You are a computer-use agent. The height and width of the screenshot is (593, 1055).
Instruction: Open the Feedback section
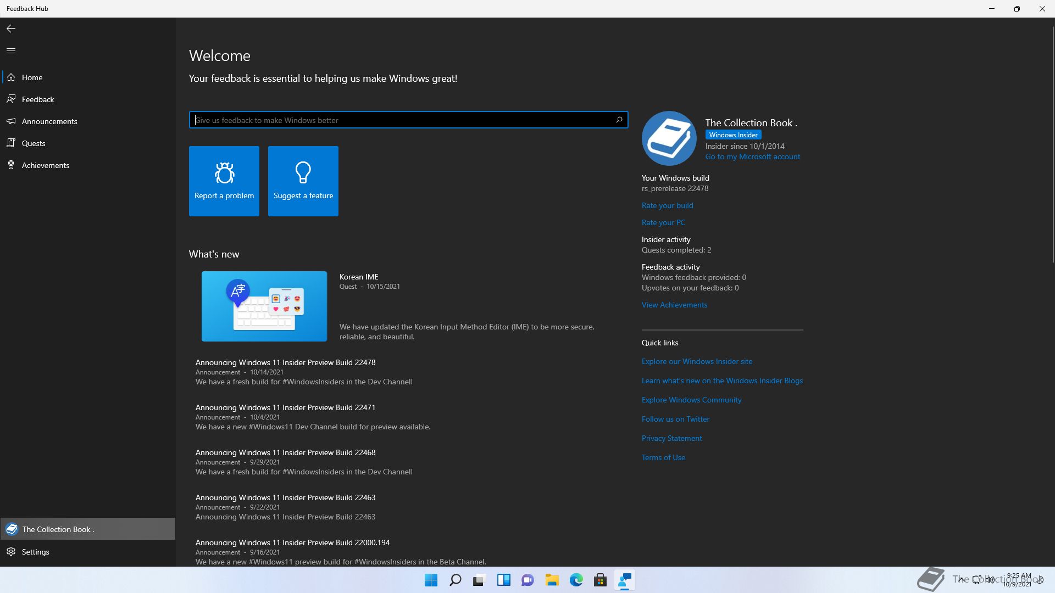coord(88,99)
